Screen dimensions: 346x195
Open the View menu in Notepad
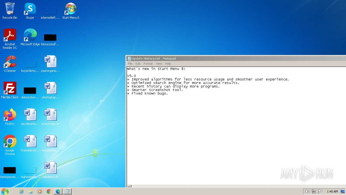(x=159, y=64)
